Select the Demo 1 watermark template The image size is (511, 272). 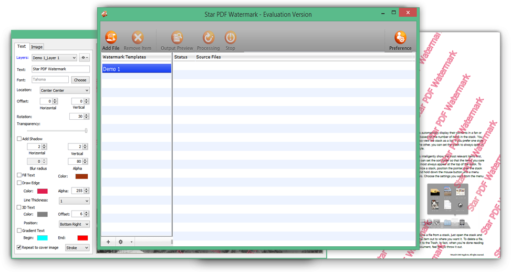(x=136, y=69)
